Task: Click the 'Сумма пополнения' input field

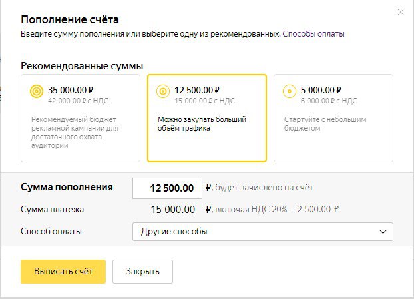Action: click(x=166, y=188)
